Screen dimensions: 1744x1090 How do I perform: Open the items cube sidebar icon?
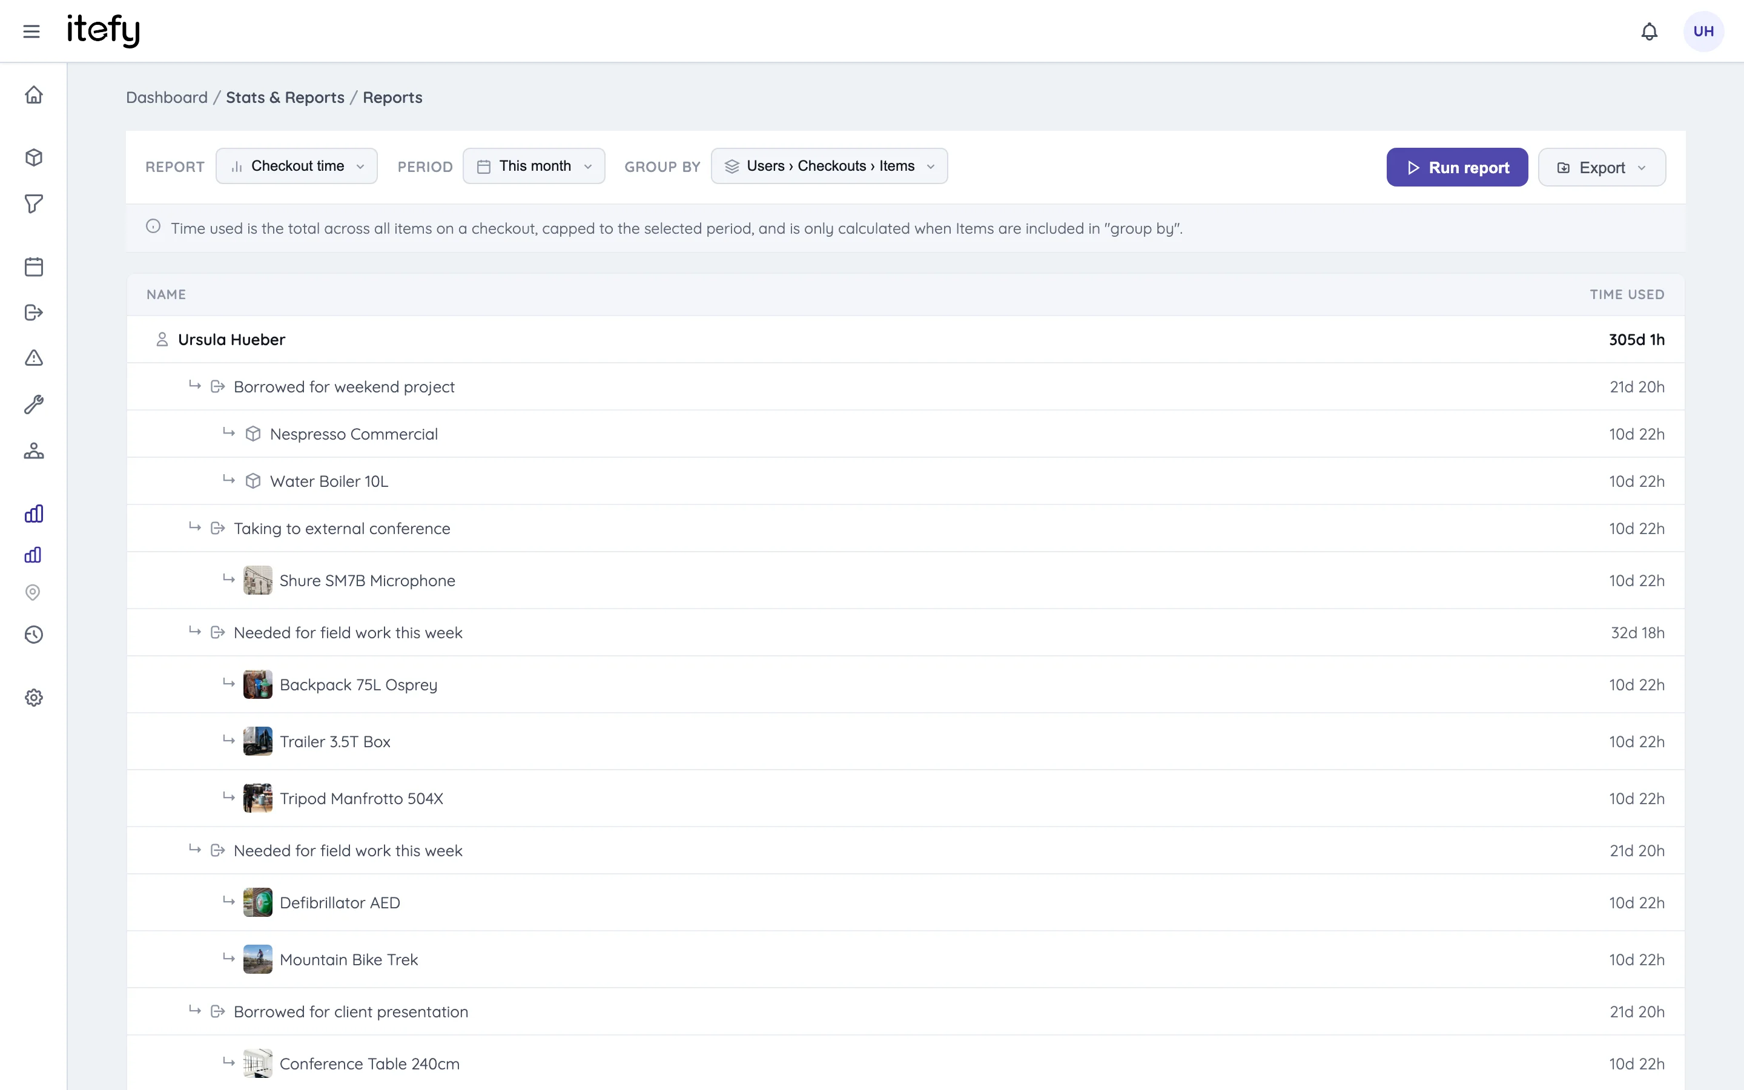(x=34, y=157)
